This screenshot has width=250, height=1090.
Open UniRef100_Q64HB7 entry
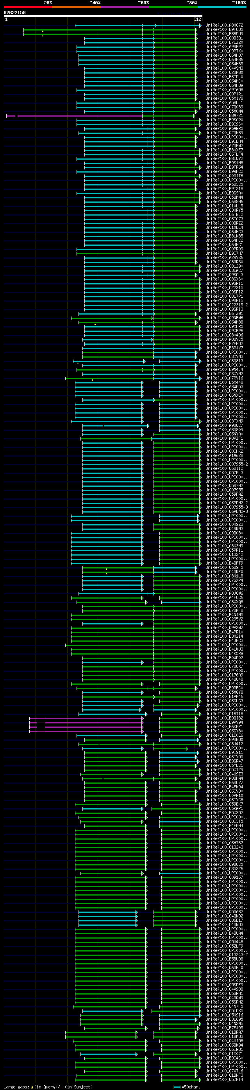224,56
